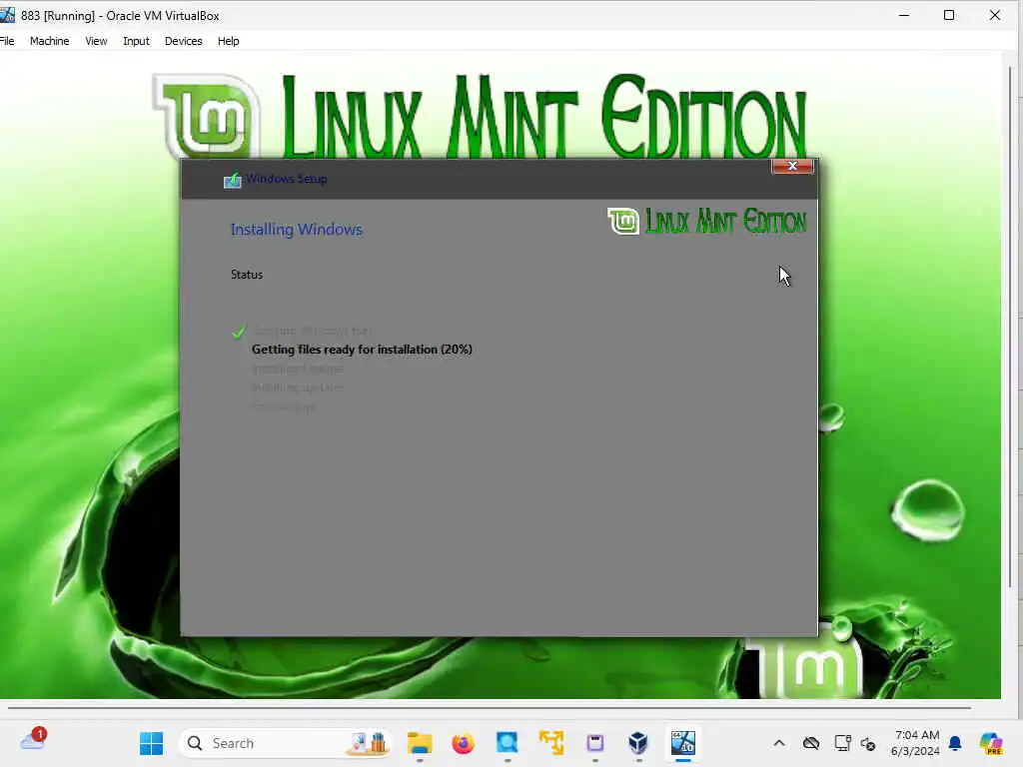Click Getting files ready for installation text
The height and width of the screenshot is (767, 1023).
coord(362,350)
